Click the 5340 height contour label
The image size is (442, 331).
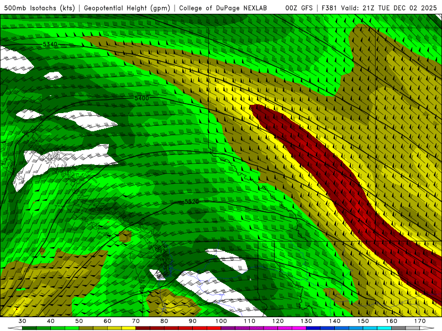[x=50, y=45]
